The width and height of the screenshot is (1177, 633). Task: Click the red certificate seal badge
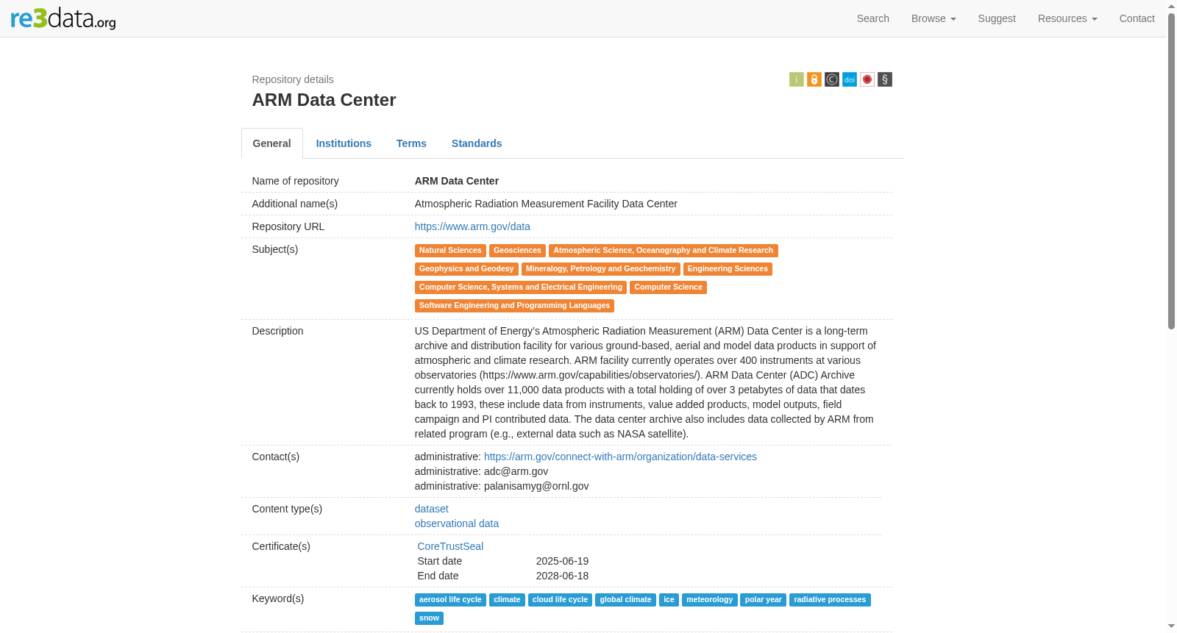867,79
